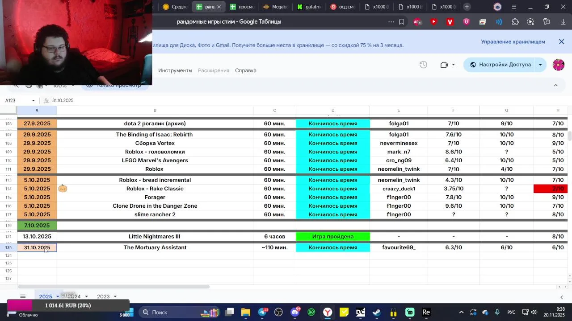572x321 pixels.
Task: Select The Mortuary Assistant cell
Action: click(155, 247)
